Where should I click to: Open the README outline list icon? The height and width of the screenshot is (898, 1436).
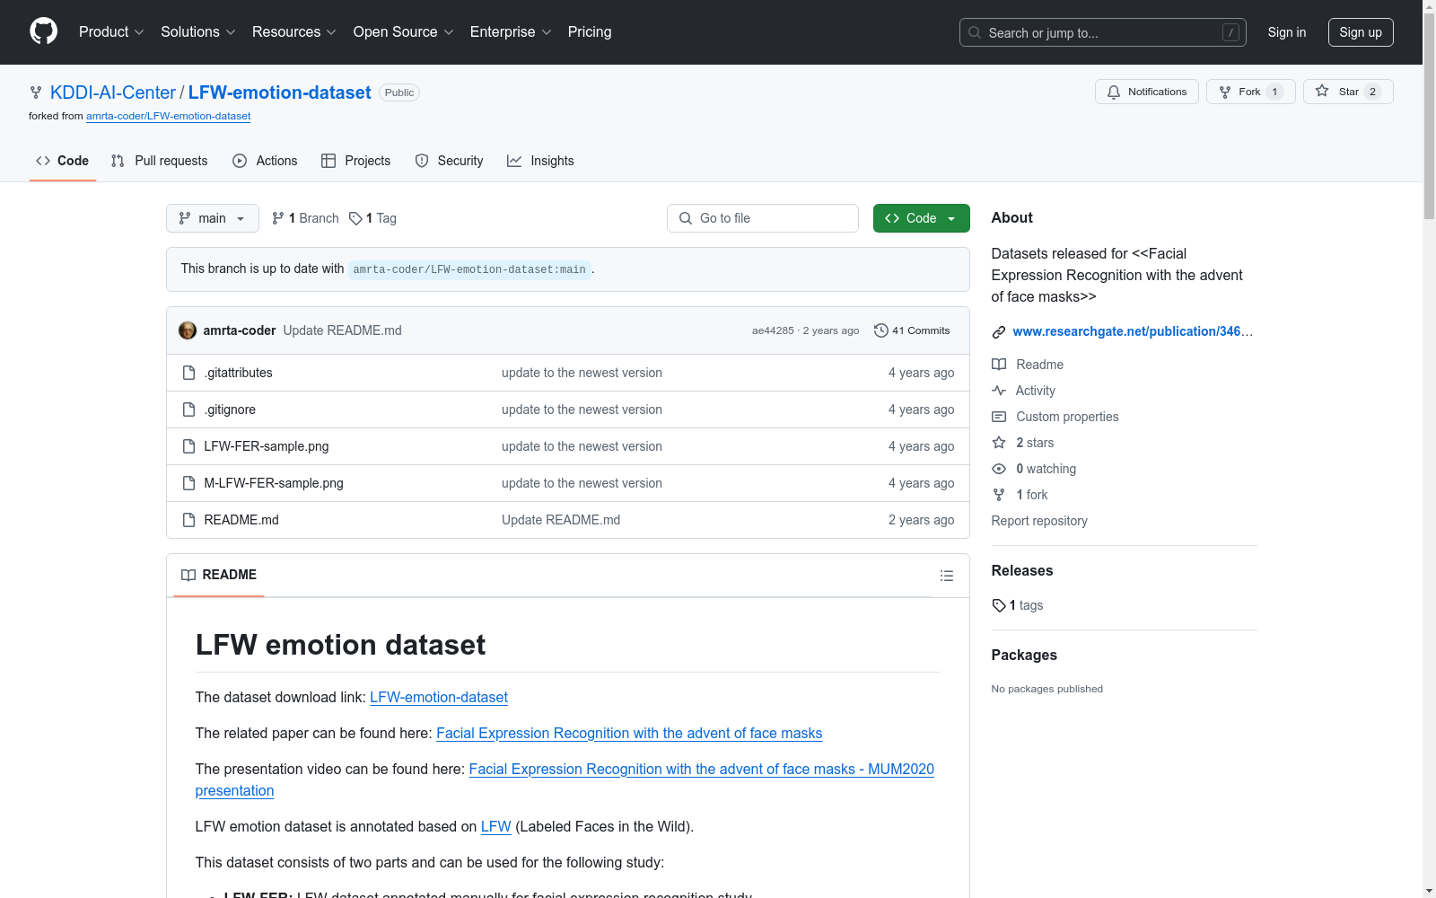[946, 576]
